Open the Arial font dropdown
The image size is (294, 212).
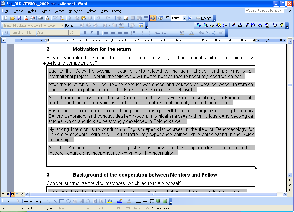[x=67, y=33]
